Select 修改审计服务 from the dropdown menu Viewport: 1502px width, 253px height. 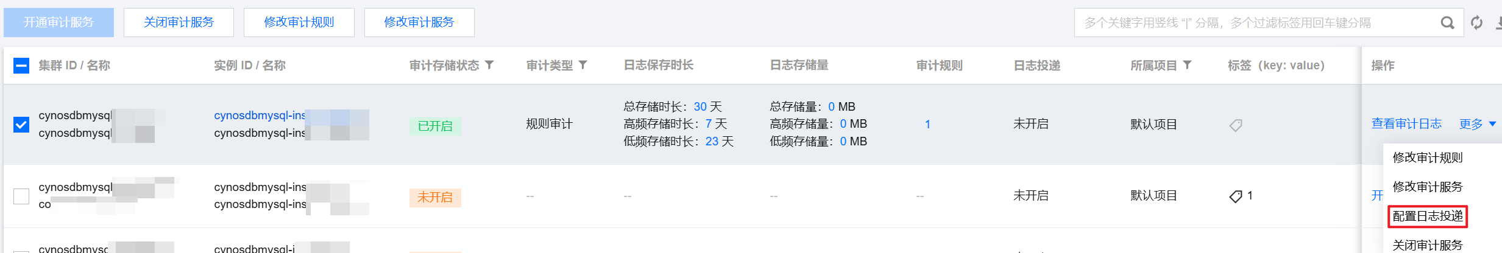click(x=1427, y=187)
